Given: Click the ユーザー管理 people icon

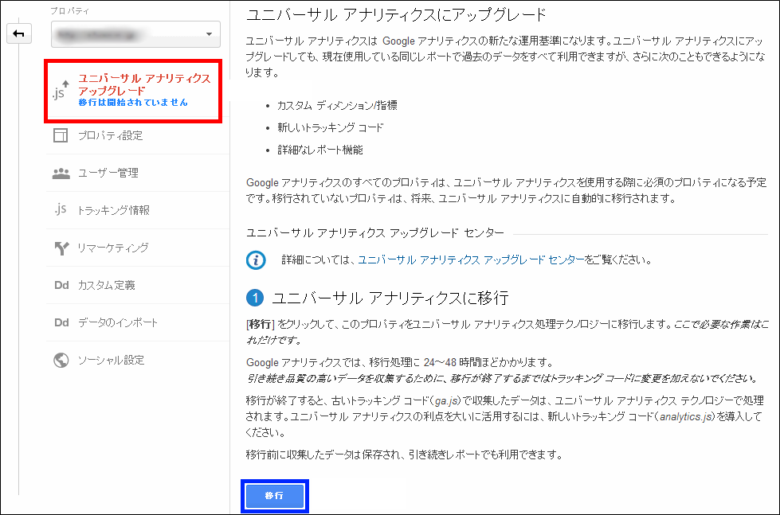Looking at the screenshot, I should [61, 173].
